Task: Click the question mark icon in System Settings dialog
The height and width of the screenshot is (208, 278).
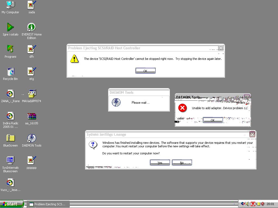Action: 93,145
